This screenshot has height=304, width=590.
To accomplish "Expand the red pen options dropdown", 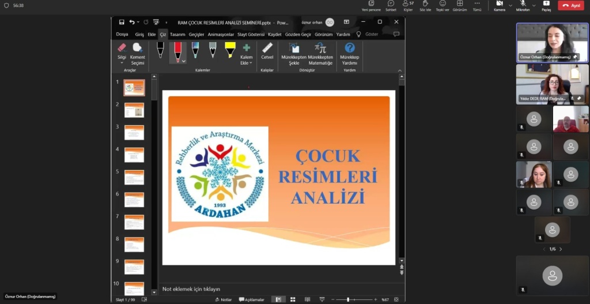I will [184, 61].
